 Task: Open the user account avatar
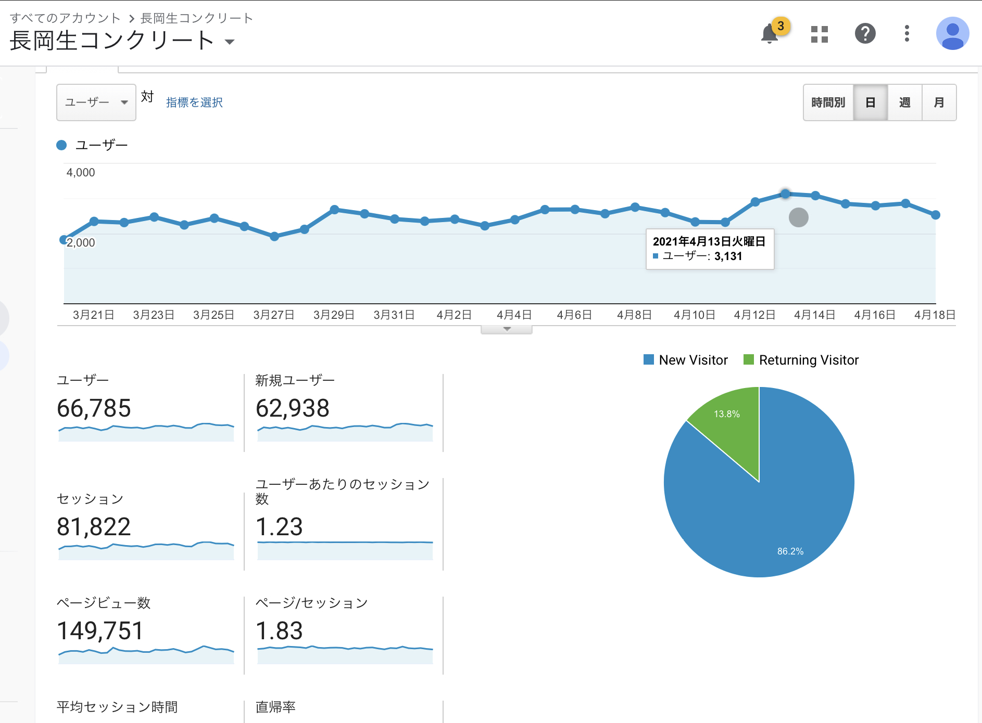pyautogui.click(x=952, y=34)
